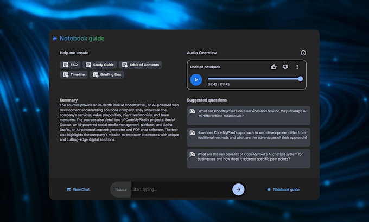This screenshot has width=369, height=222.
Task: Click the note icon of AI chatbot question
Action: 193,154
